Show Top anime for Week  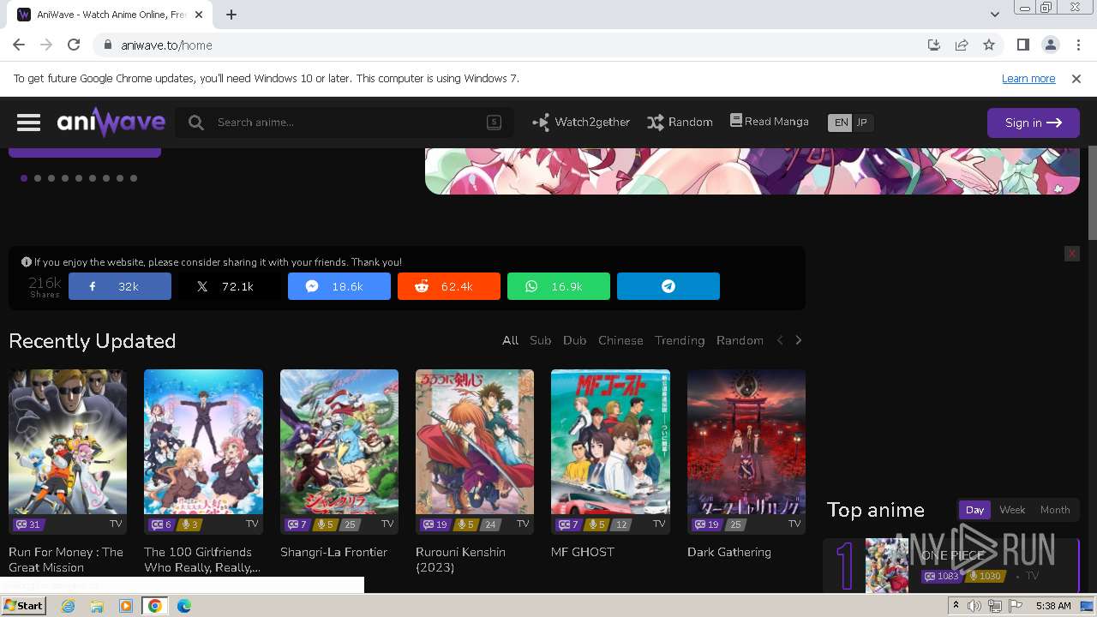coord(1012,510)
